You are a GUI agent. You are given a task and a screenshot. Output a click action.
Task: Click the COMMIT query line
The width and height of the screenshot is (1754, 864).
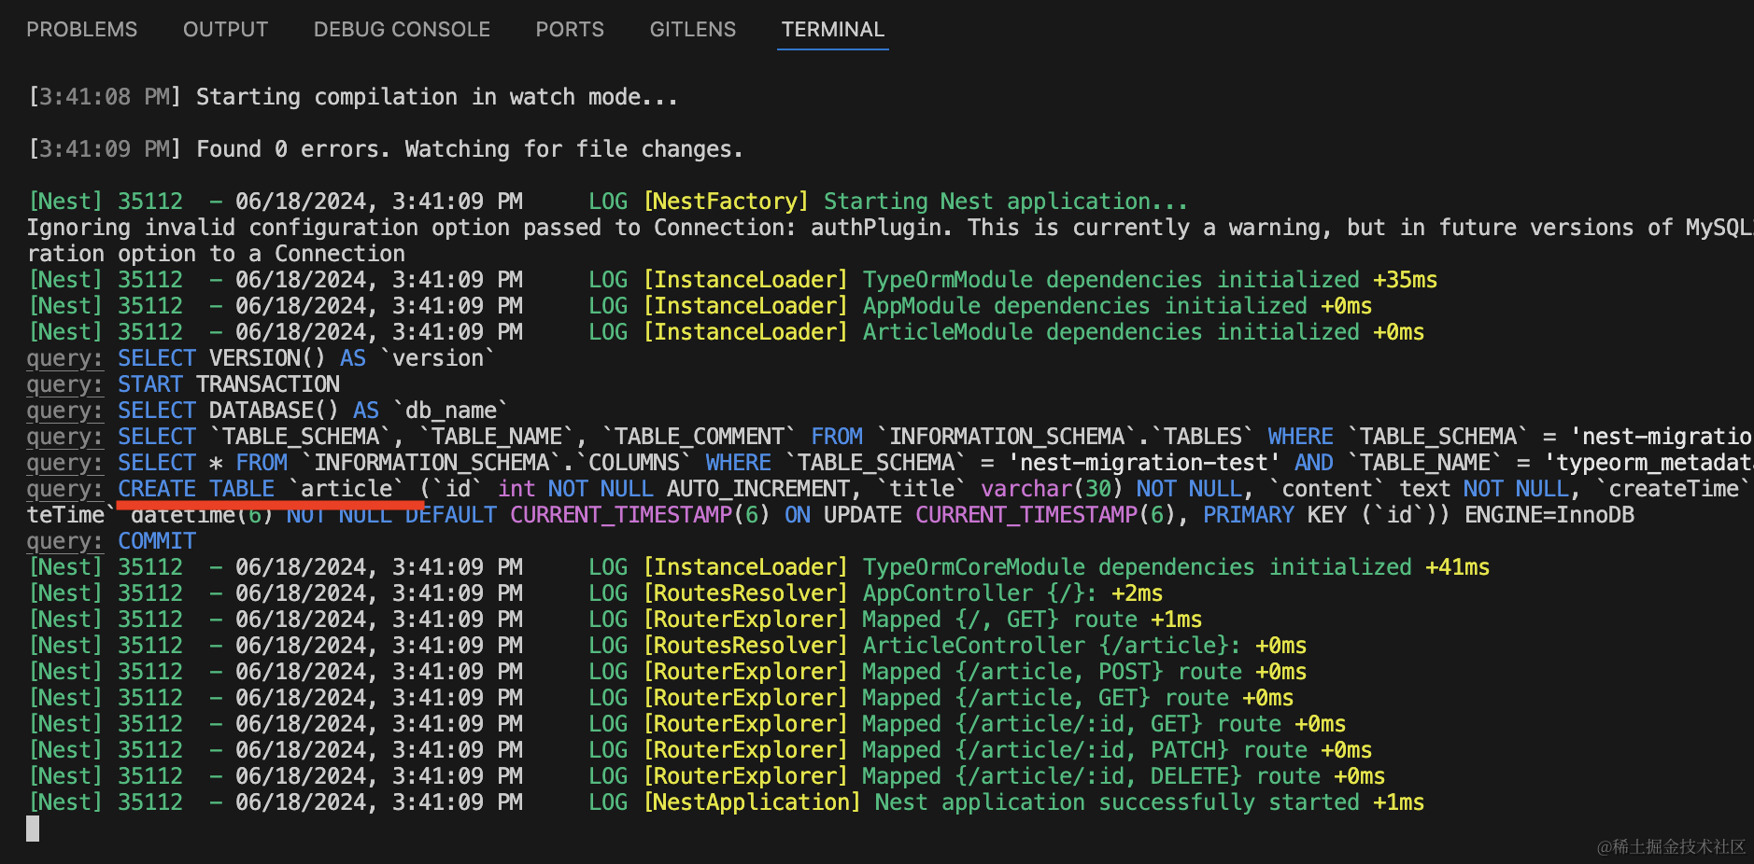[157, 541]
